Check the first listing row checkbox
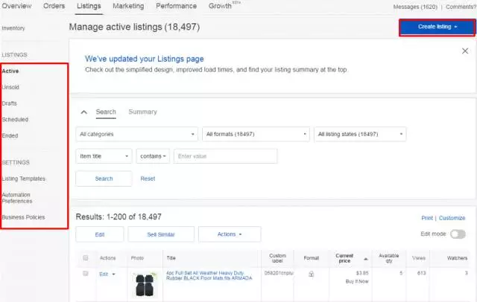477x302 pixels. tap(86, 274)
